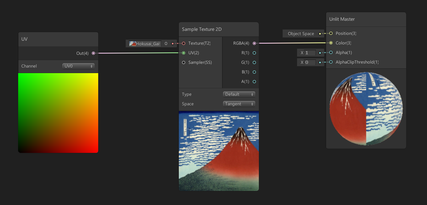Click the R(1) output port

[254, 53]
